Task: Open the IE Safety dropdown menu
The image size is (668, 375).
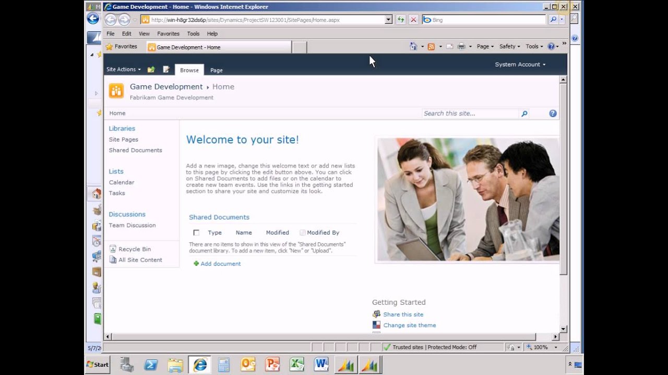Action: [x=510, y=46]
